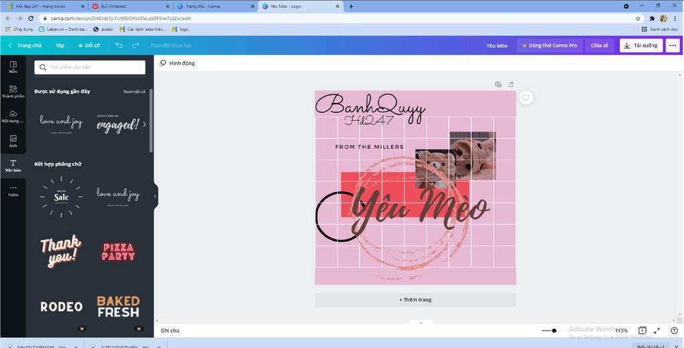Select the Sale starburst font combination
This screenshot has width=684, height=348.
click(x=61, y=196)
